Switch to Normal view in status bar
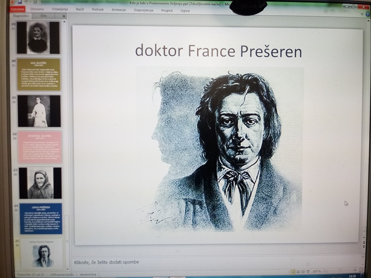The image size is (371, 278). pyautogui.click(x=293, y=272)
